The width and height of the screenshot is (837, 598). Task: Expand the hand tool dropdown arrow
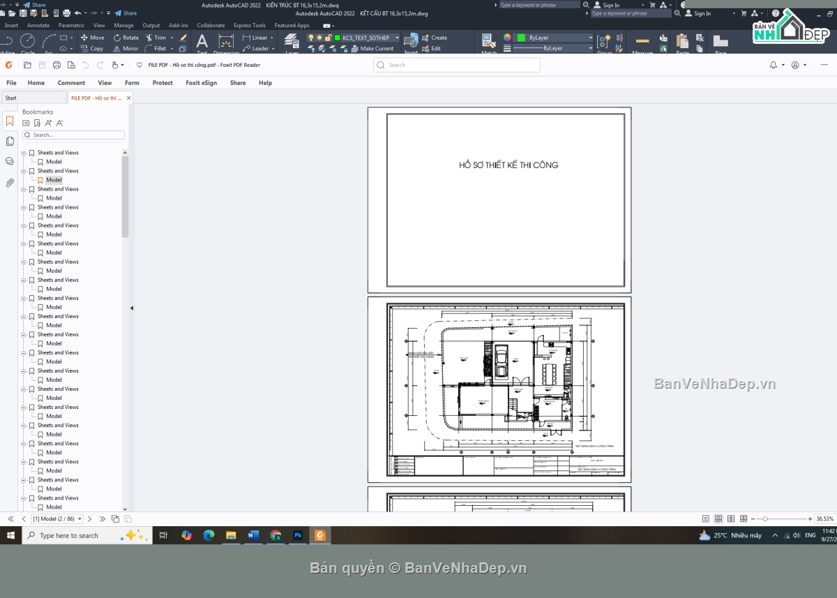[123, 65]
